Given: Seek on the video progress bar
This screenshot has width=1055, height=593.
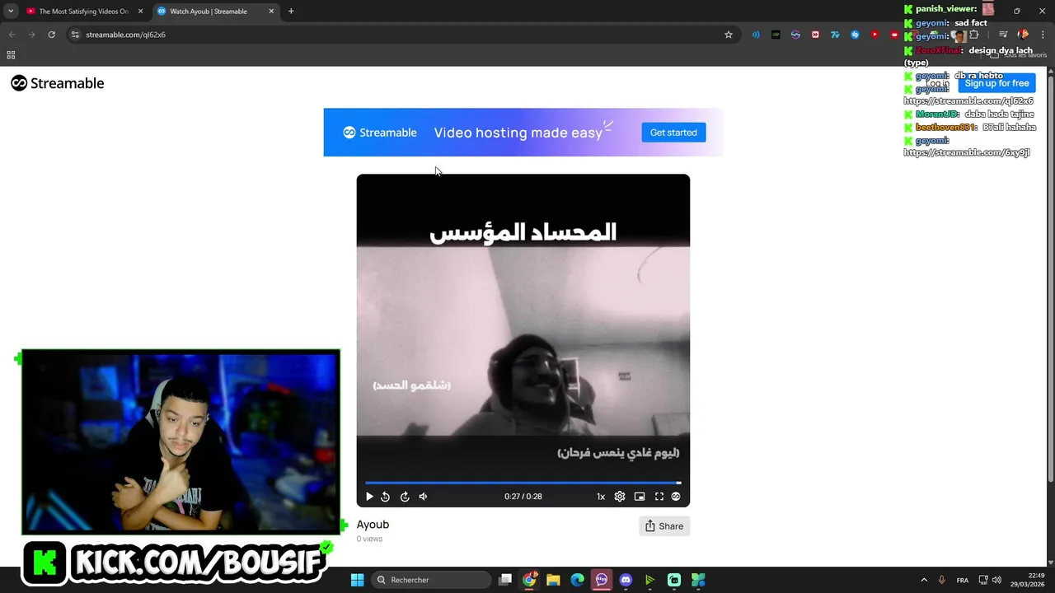Looking at the screenshot, I should point(523,483).
